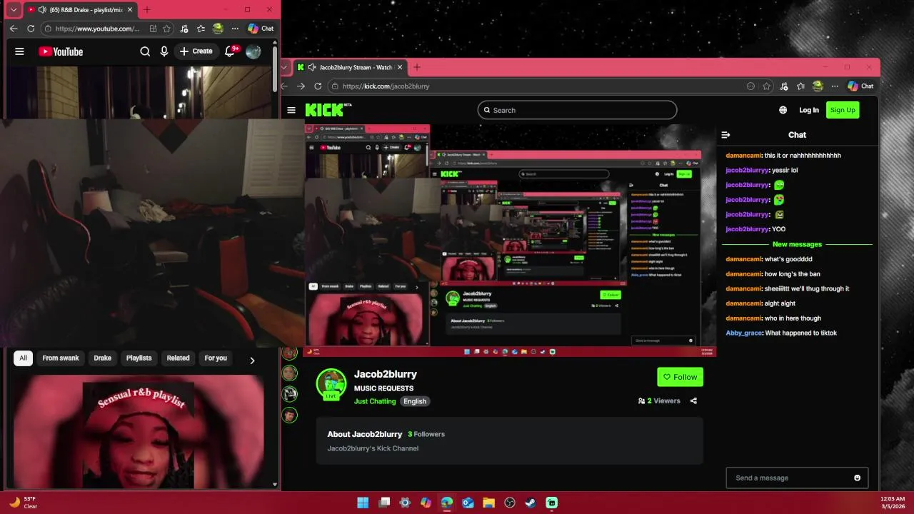Click the Kick Search field
The image size is (914, 514).
(x=577, y=110)
